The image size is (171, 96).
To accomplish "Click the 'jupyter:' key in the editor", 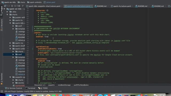I will 38,33.
